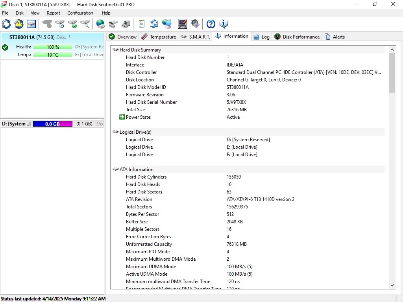Click the Hard Disk Cylinders value 155059
Viewport: 403px width, 302px height.
coord(234,177)
